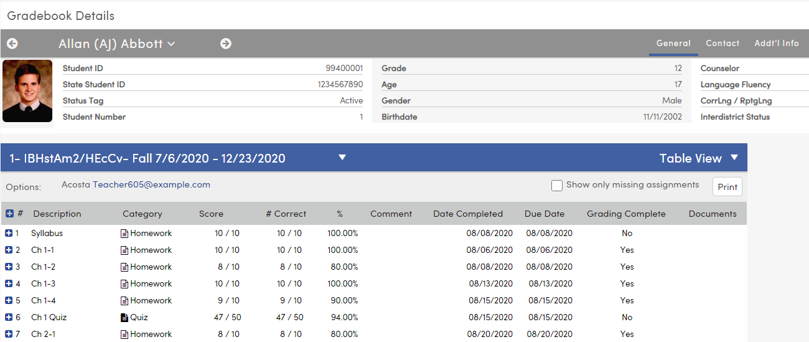Screen dimensions: 809x342
Task: Enable Show only missing assignments checkbox
Action: 557,186
